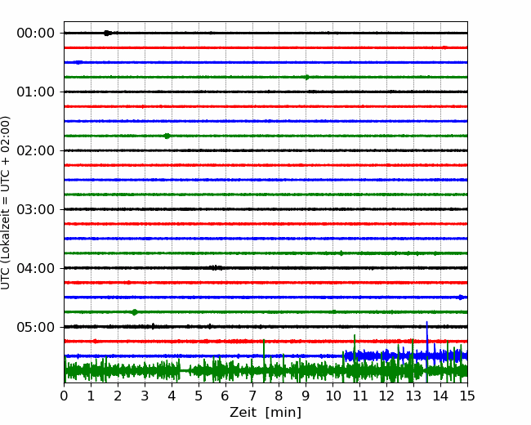Click x-axis tick label 6

[225, 396]
